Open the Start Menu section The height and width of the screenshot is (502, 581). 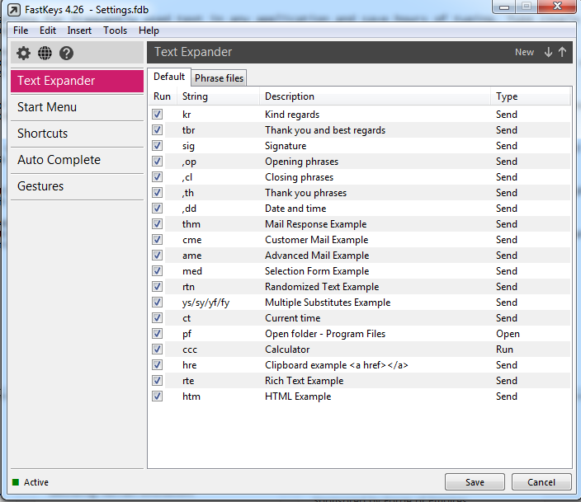77,107
